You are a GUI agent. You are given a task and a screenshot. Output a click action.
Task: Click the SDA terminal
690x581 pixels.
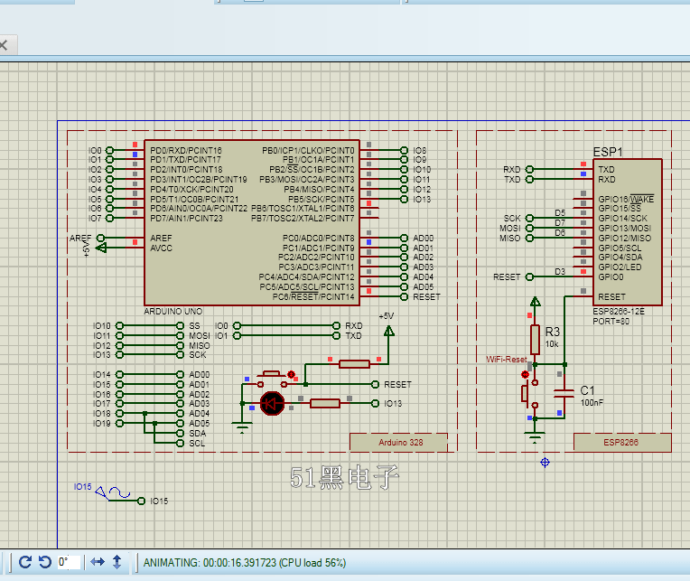click(180, 434)
